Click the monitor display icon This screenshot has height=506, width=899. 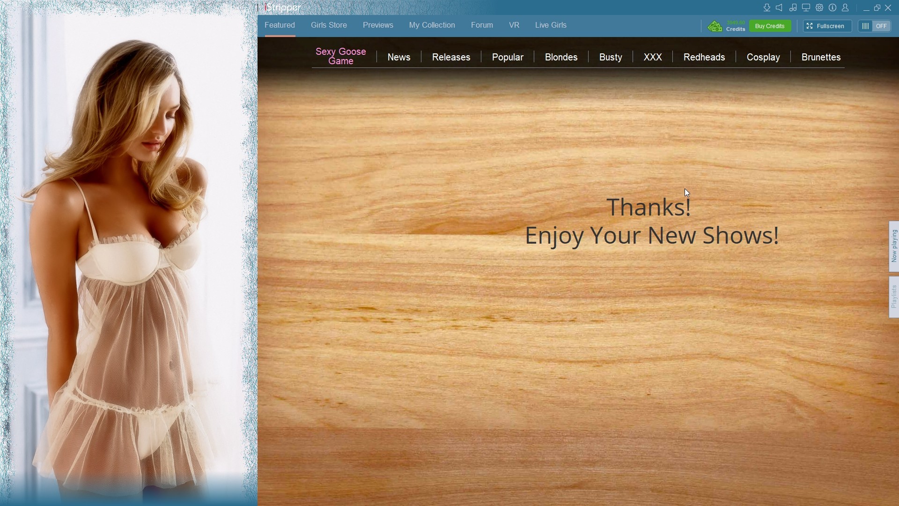point(806,7)
